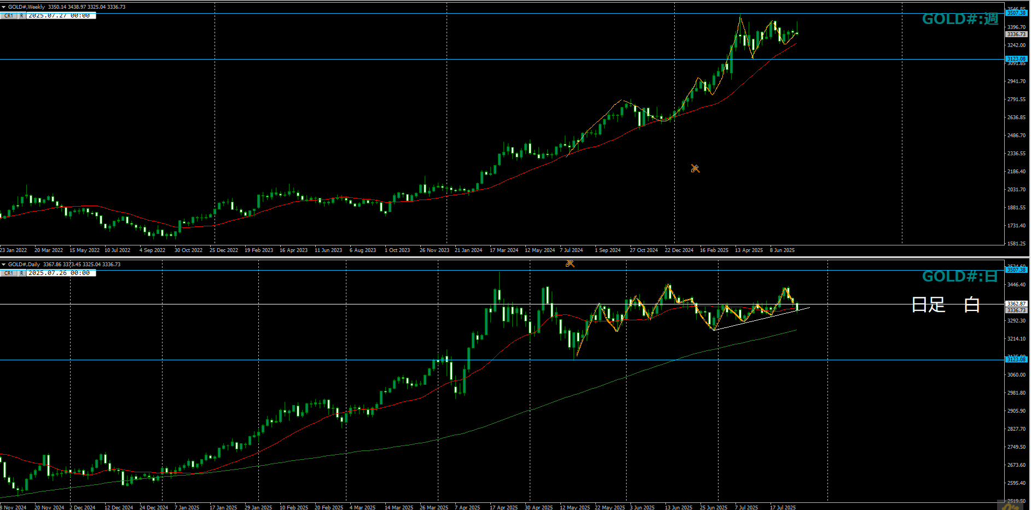Click the 3123.08 price tag on Weekly chart
The image size is (1031, 510).
pos(1016,59)
